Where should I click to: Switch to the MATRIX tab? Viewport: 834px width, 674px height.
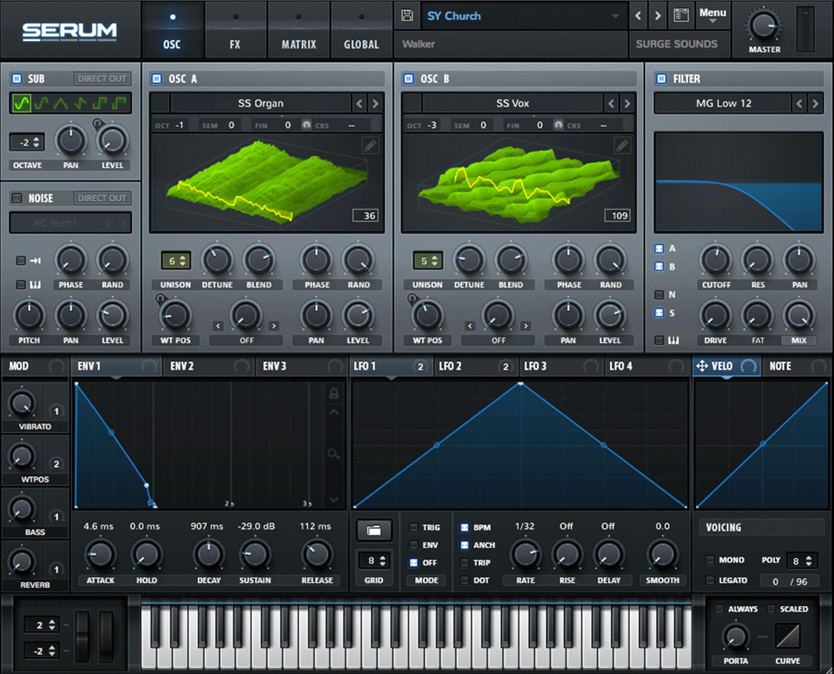pyautogui.click(x=299, y=29)
